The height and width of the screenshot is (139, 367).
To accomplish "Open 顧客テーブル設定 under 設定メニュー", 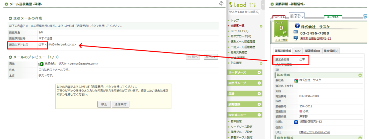I will coord(241,137).
